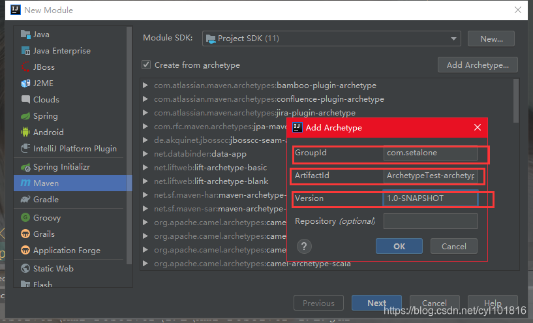Select Java Enterprise module type label

62,51
